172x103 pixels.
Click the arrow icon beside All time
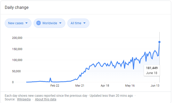tap(84, 23)
